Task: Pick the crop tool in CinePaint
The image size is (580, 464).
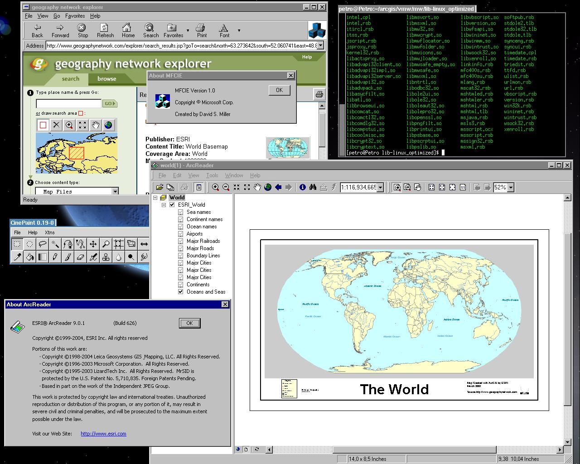Action: pos(118,244)
